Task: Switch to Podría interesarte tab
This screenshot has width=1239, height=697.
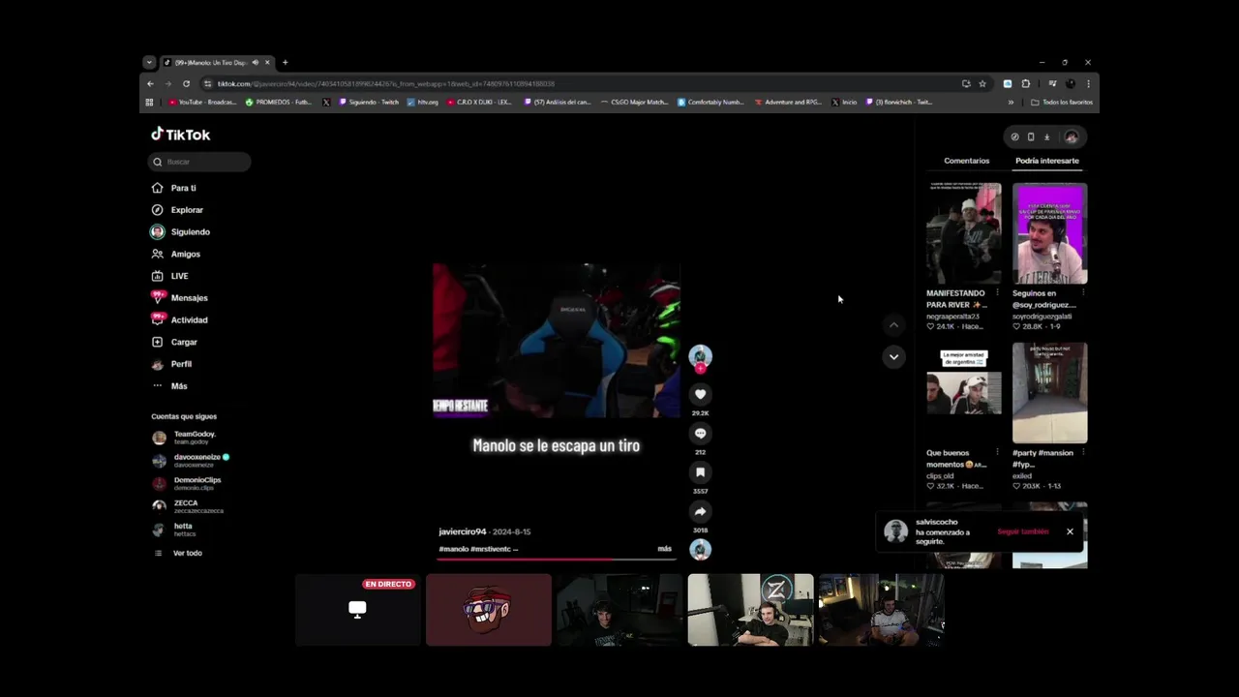Action: coord(1046,161)
